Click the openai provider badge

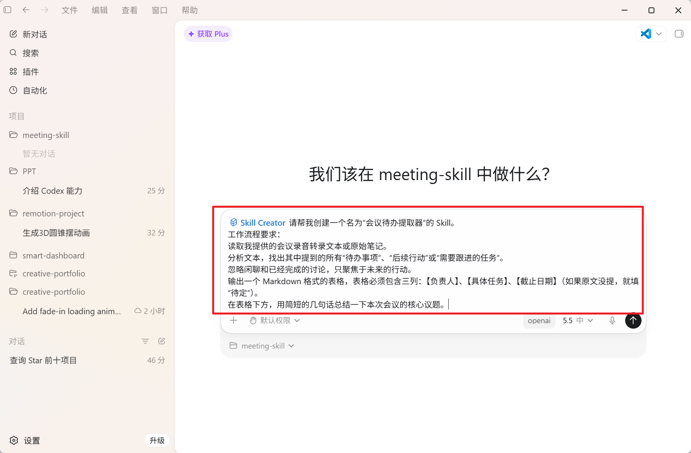coord(539,320)
